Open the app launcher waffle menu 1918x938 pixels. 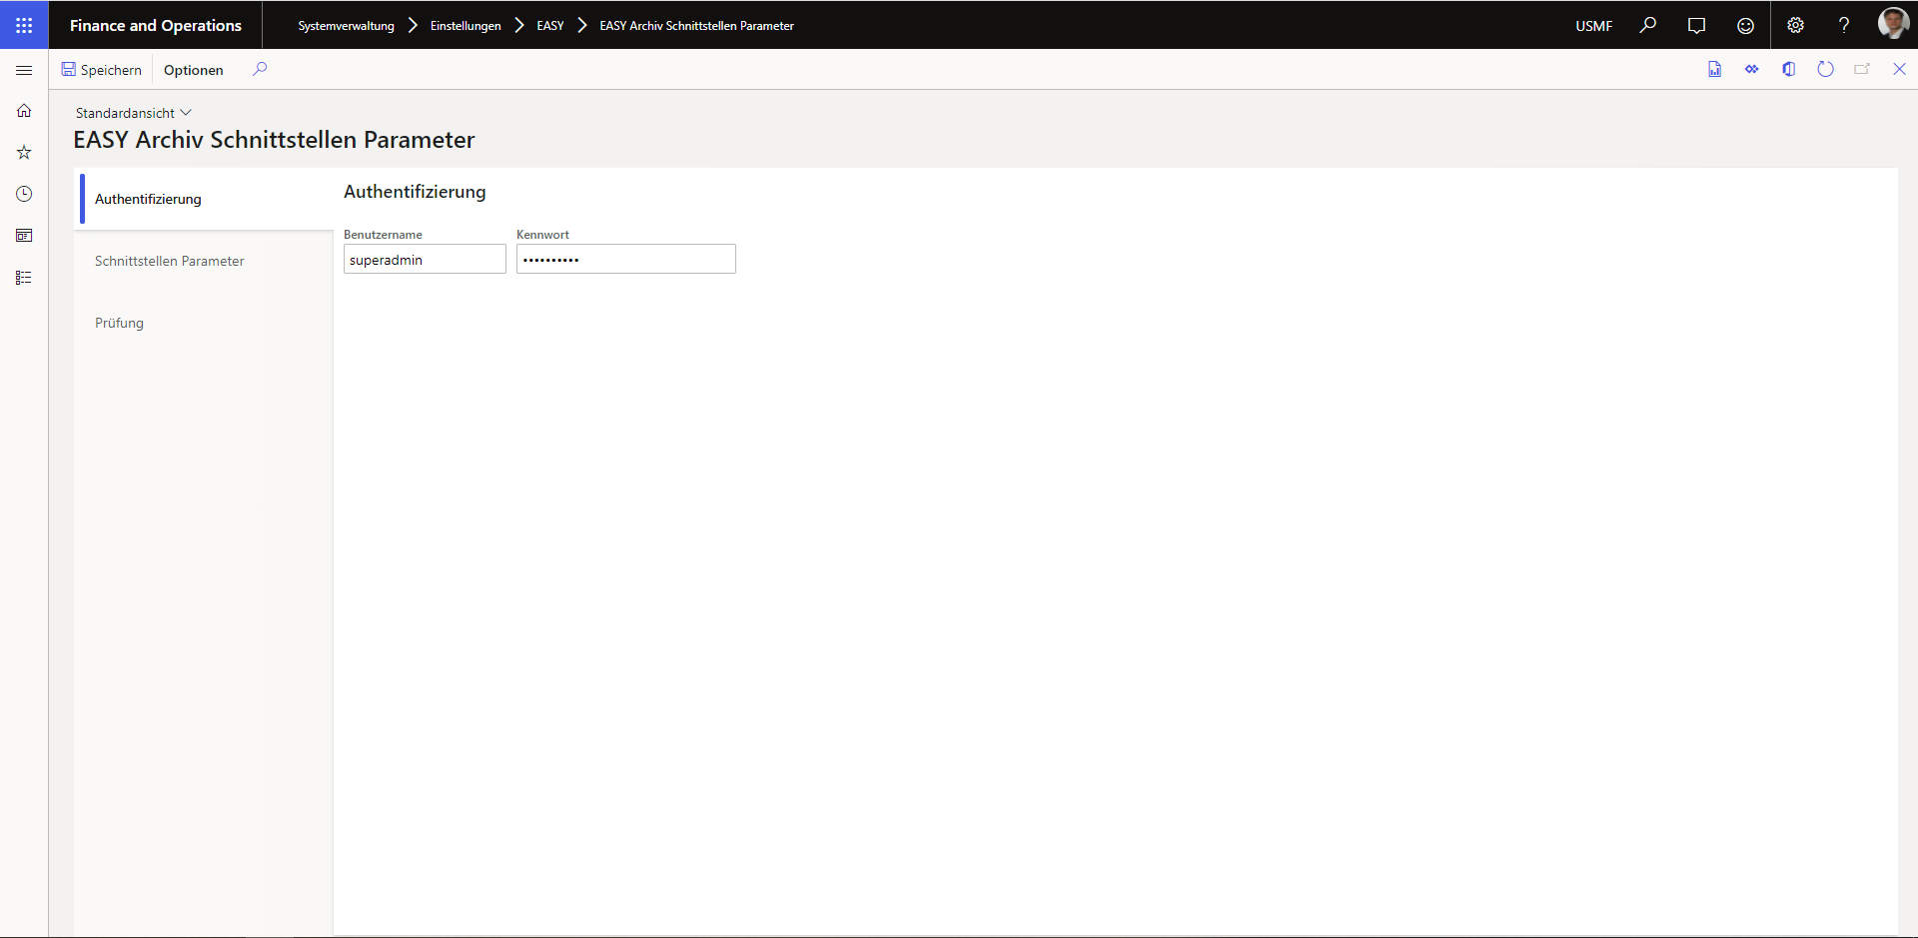coord(24,25)
